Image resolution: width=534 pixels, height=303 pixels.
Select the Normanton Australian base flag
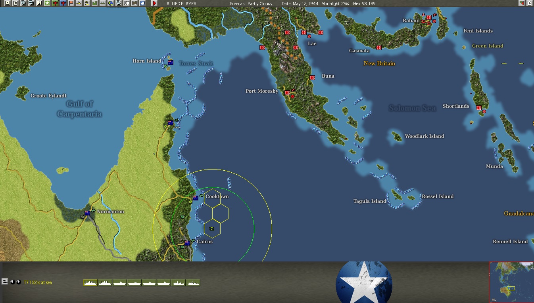coord(87,213)
